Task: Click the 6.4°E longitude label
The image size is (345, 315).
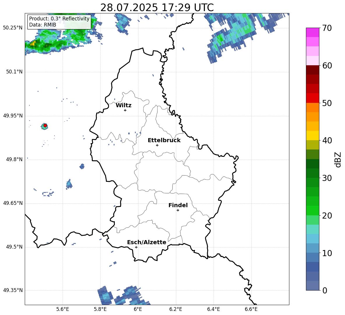Action: [x=213, y=309]
